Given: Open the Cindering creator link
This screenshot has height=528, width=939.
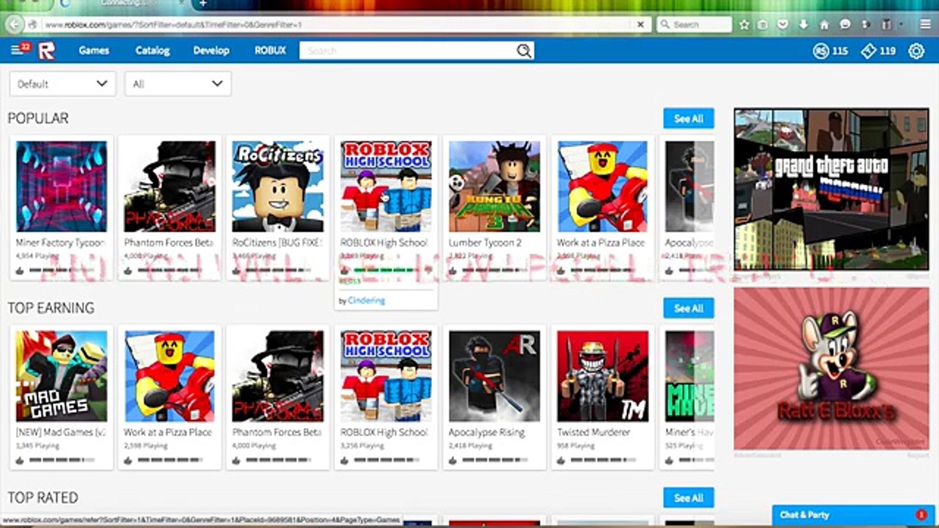Looking at the screenshot, I should click(366, 300).
